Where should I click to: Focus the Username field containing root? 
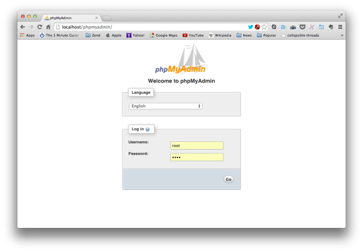pyautogui.click(x=197, y=145)
